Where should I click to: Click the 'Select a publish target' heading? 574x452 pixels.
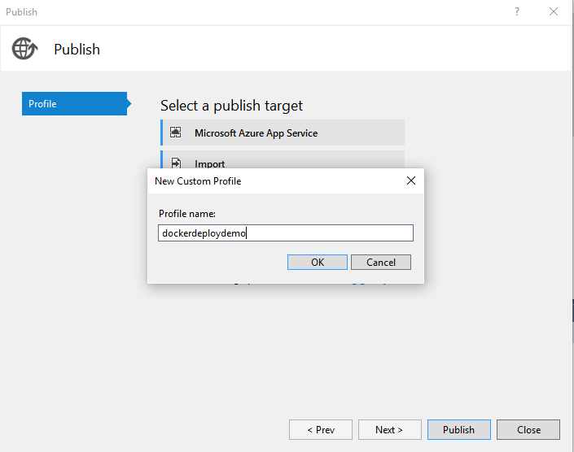click(x=231, y=106)
